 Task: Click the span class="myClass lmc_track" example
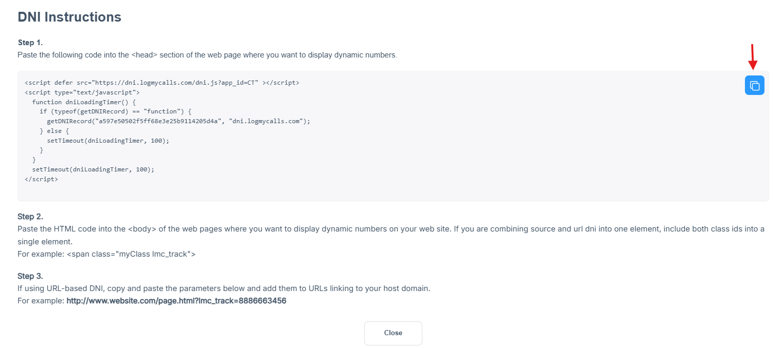131,254
